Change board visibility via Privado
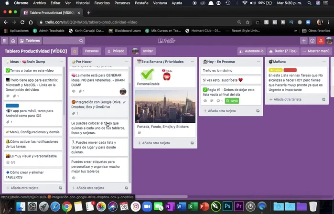 click(x=116, y=51)
